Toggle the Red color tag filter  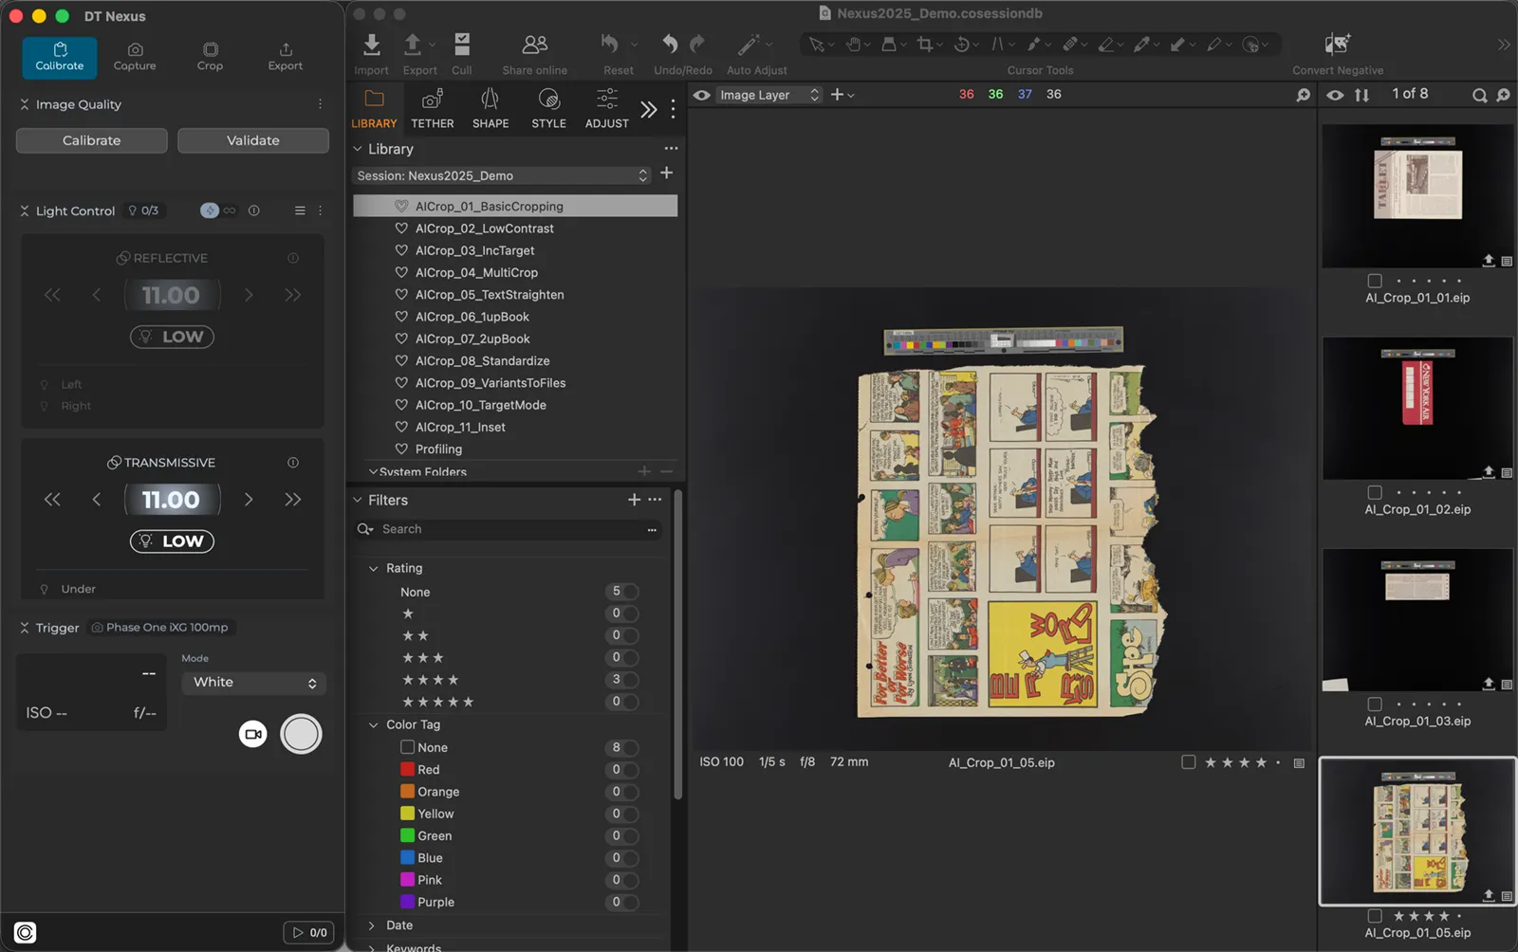[625, 770]
